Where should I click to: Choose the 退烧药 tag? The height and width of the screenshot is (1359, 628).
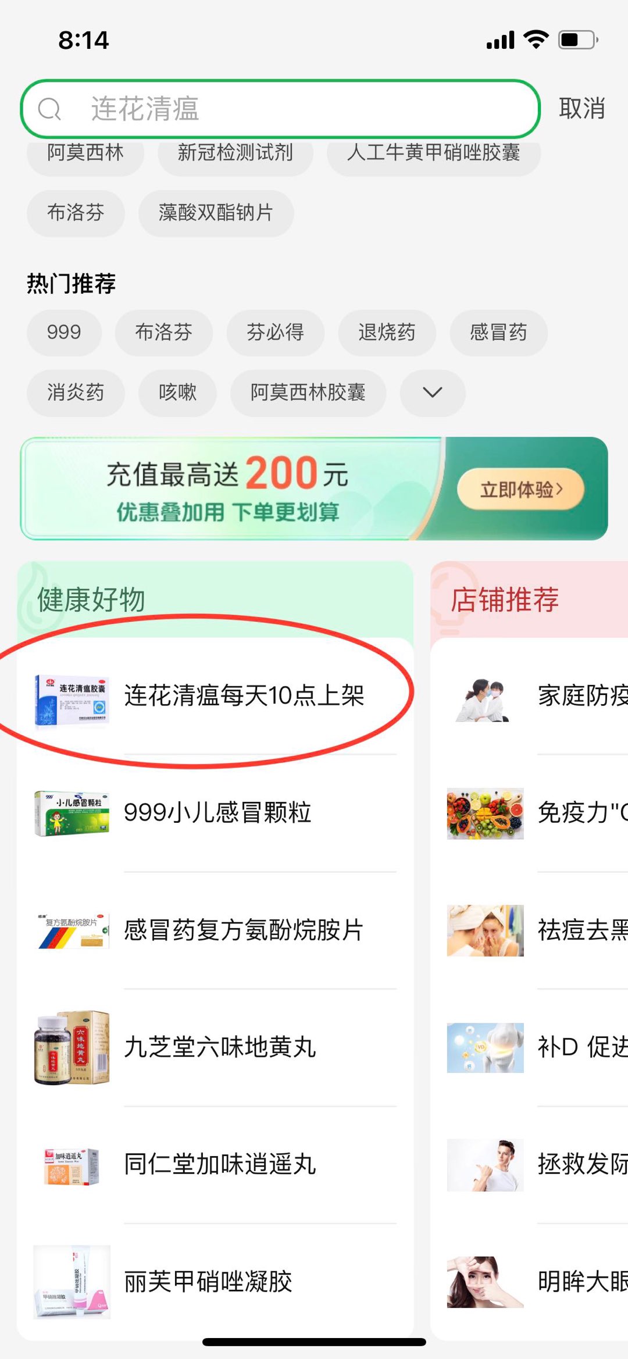[x=387, y=333]
